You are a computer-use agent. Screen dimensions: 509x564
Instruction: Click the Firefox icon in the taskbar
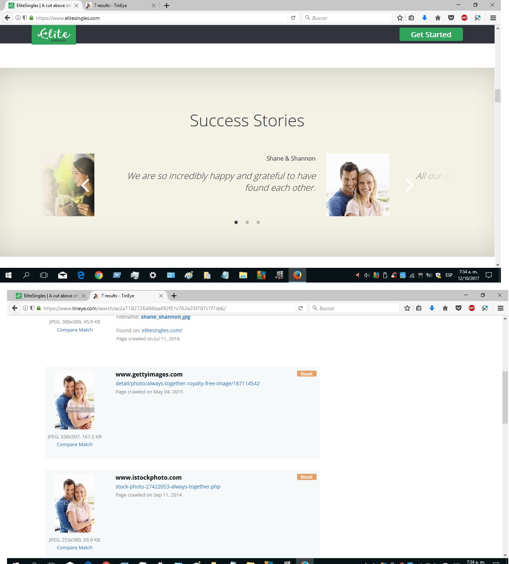click(x=297, y=275)
